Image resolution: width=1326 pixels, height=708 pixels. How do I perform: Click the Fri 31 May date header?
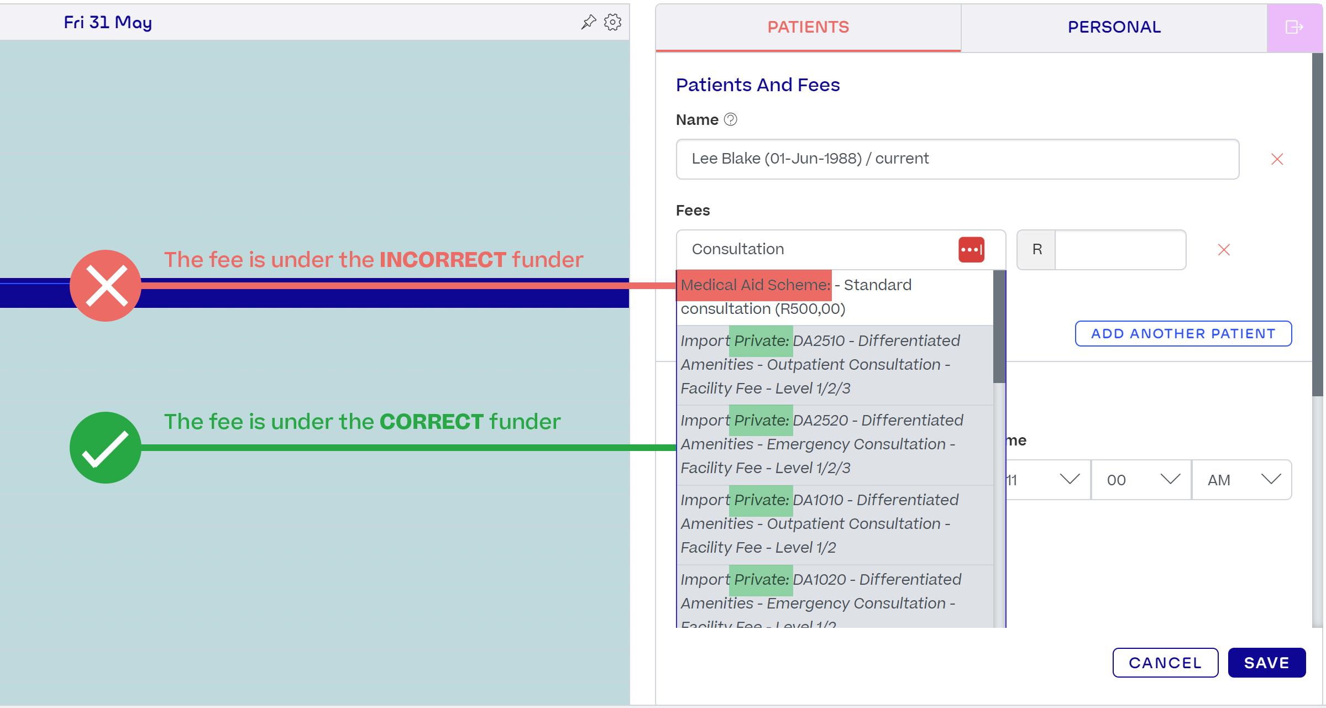pos(108,22)
